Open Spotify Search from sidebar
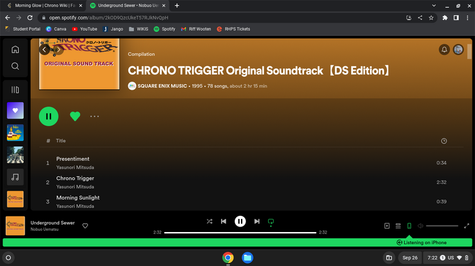 15,66
